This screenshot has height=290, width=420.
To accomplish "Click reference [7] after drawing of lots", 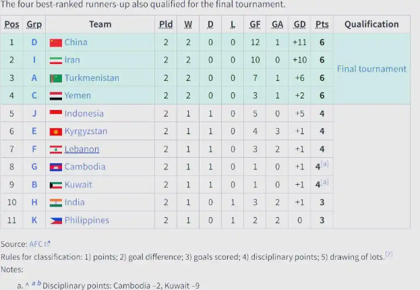I will pyautogui.click(x=388, y=254).
